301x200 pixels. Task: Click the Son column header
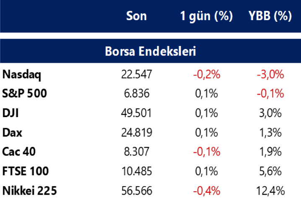(137, 16)
